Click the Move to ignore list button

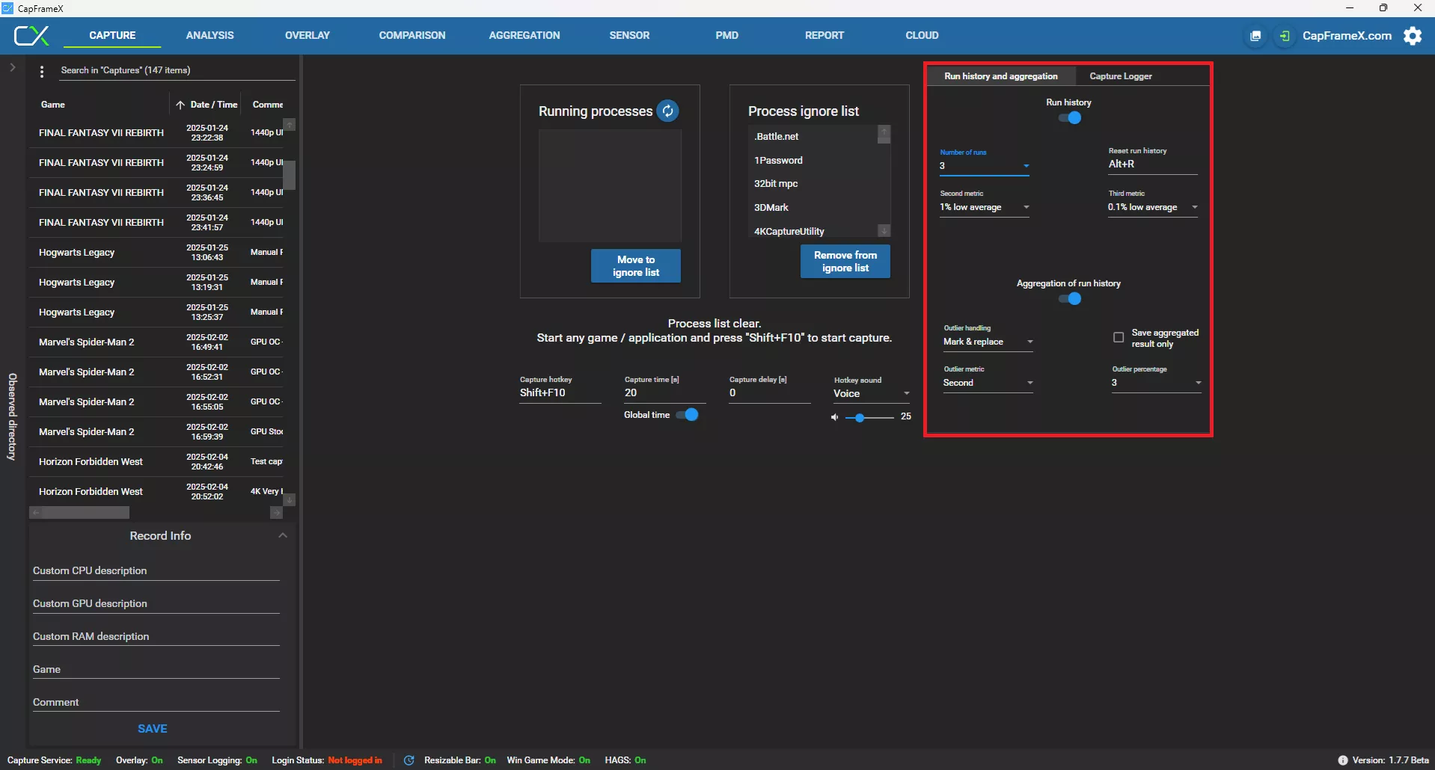coord(635,266)
